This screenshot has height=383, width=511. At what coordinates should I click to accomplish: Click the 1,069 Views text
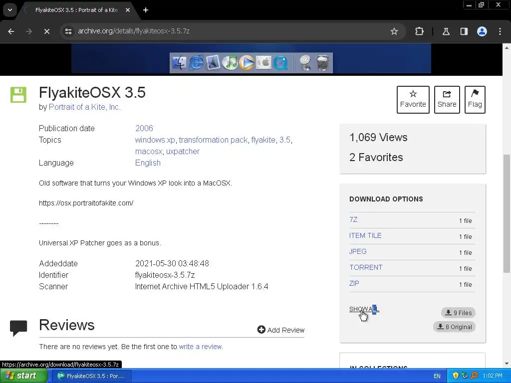click(x=378, y=138)
